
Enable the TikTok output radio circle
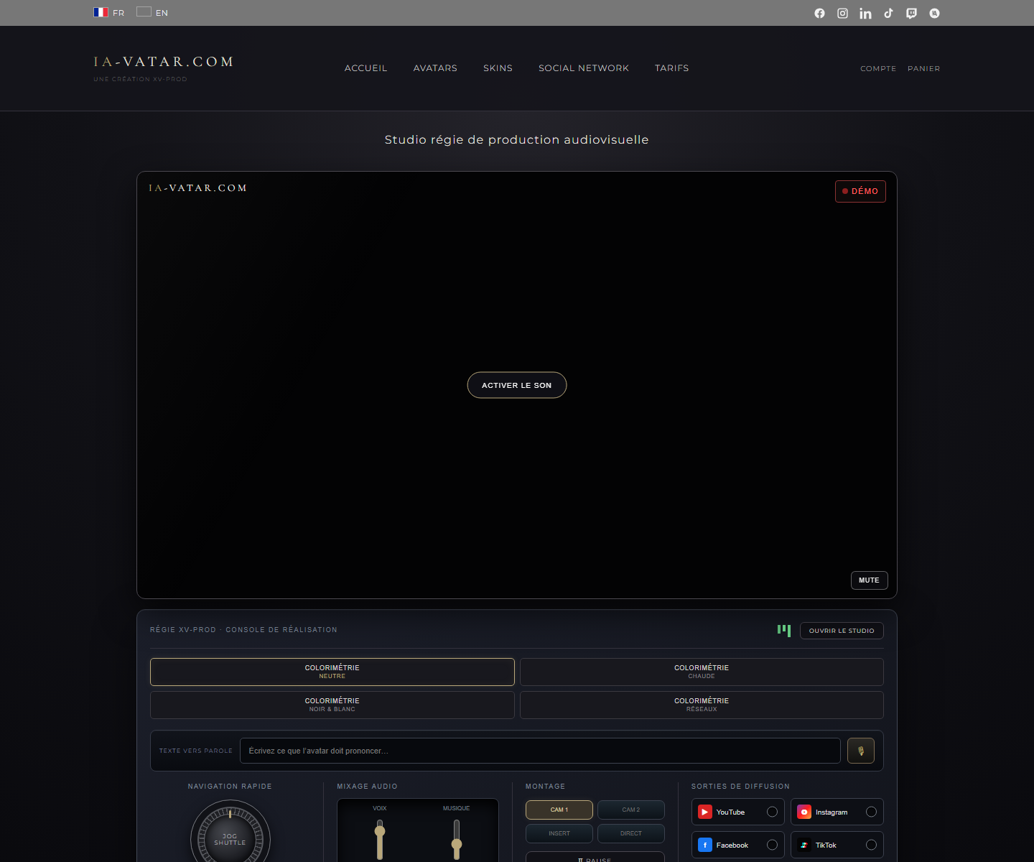pos(871,845)
